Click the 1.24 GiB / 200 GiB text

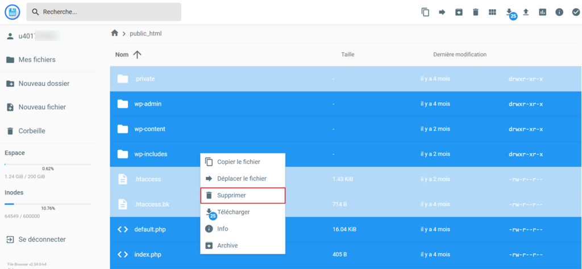coord(25,176)
